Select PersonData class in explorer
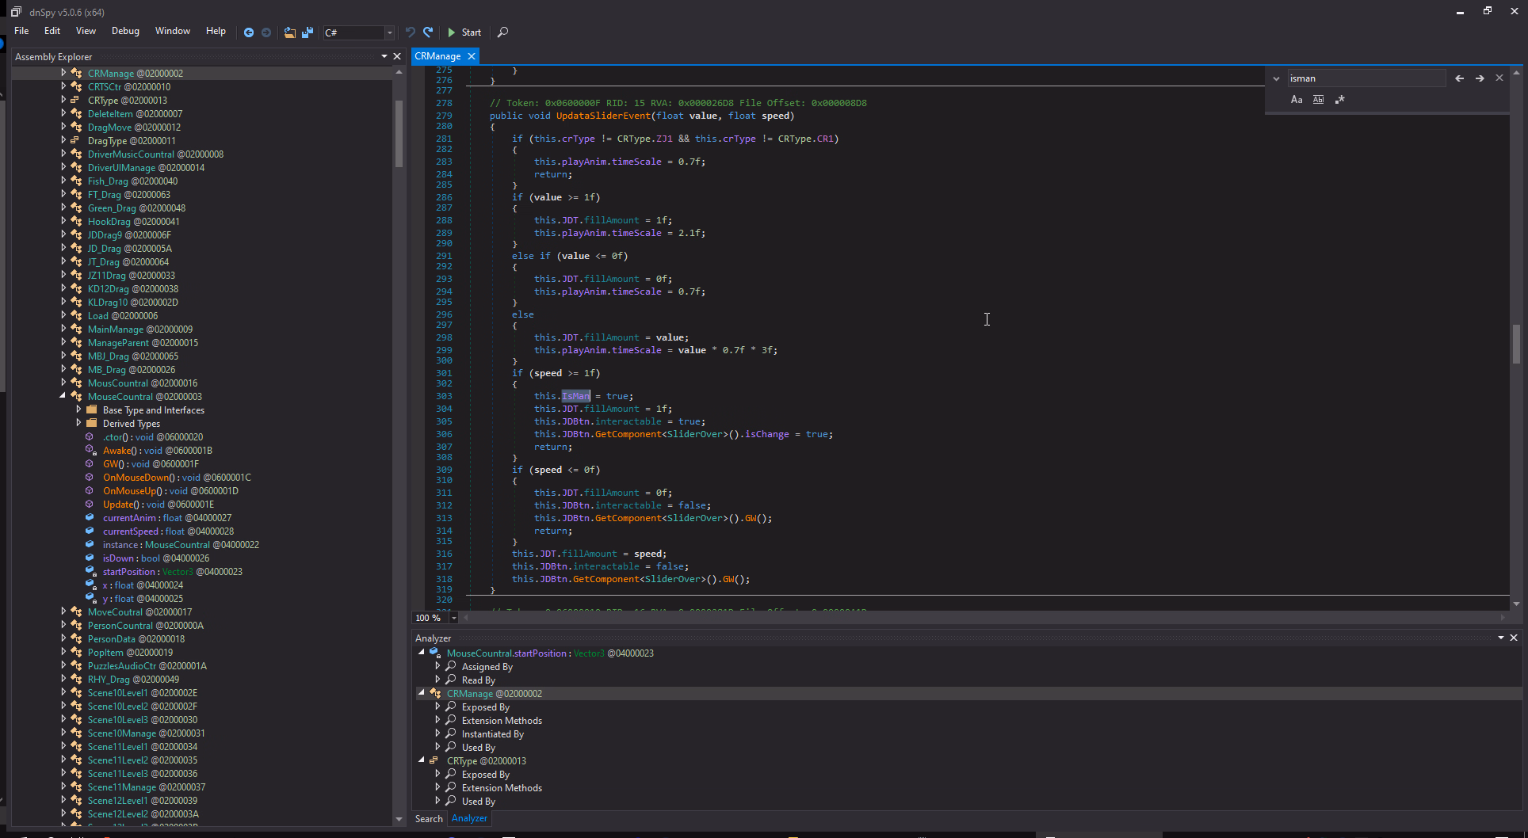The width and height of the screenshot is (1528, 838). click(136, 639)
